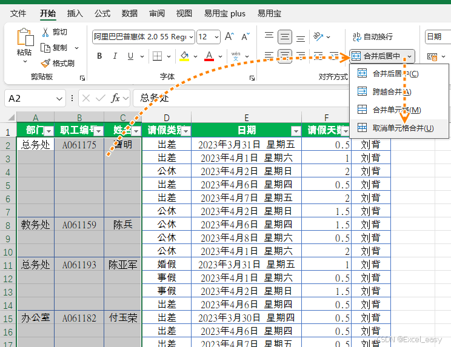Toggle Underline formatting
Viewport: 451px width, 347px height.
[x=130, y=56]
